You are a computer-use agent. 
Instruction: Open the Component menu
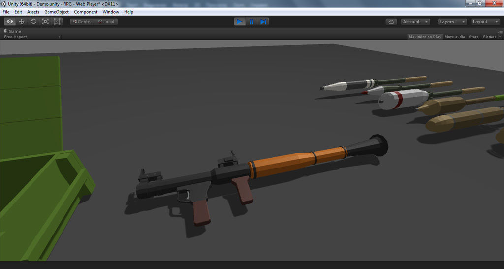pos(86,12)
